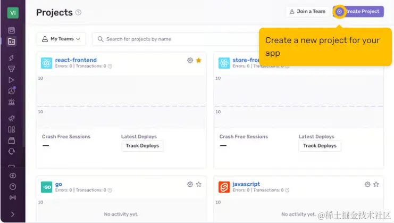Open react-frontend settings via gear icon
The height and width of the screenshot is (223, 394).
(x=190, y=60)
